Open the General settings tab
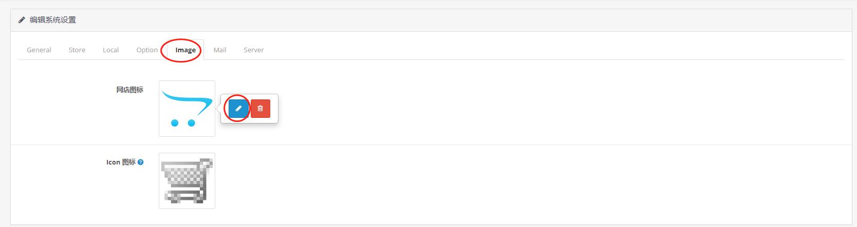 click(39, 50)
